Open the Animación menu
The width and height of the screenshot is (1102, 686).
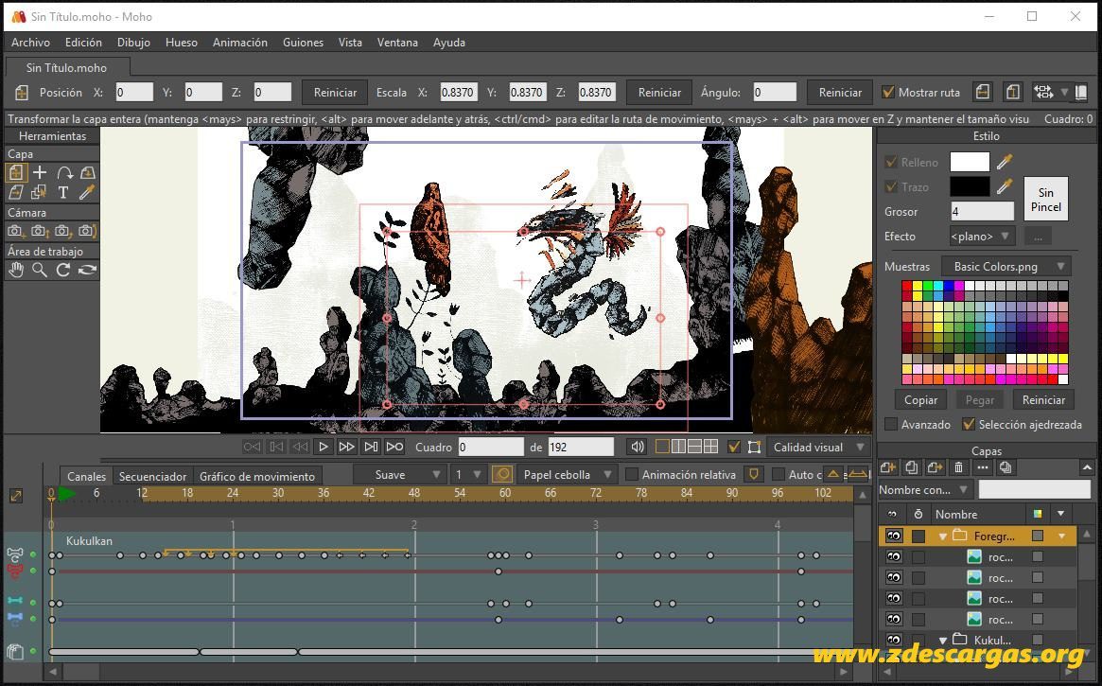pyautogui.click(x=239, y=43)
